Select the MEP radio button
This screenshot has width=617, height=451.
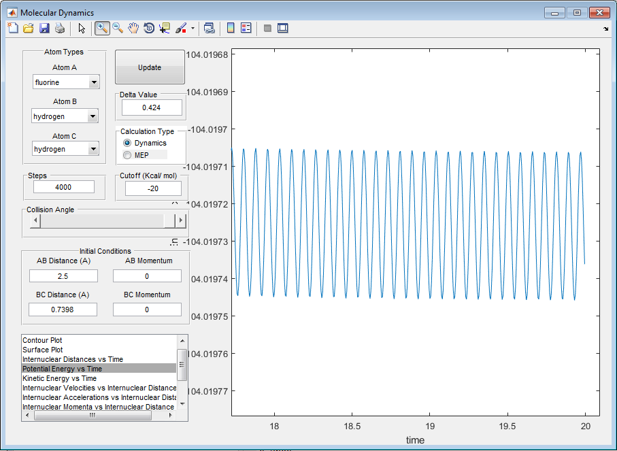[x=127, y=156]
